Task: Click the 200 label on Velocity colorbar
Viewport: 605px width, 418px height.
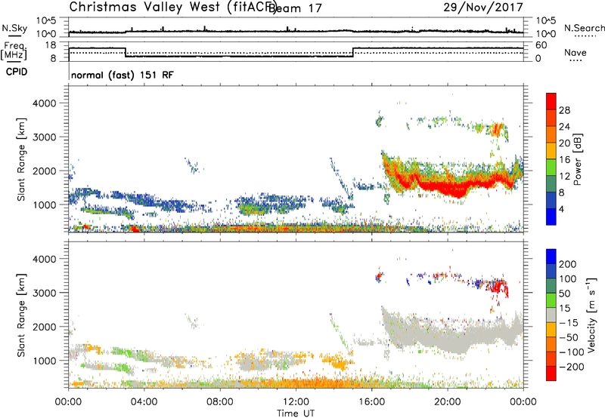Action: pos(568,264)
